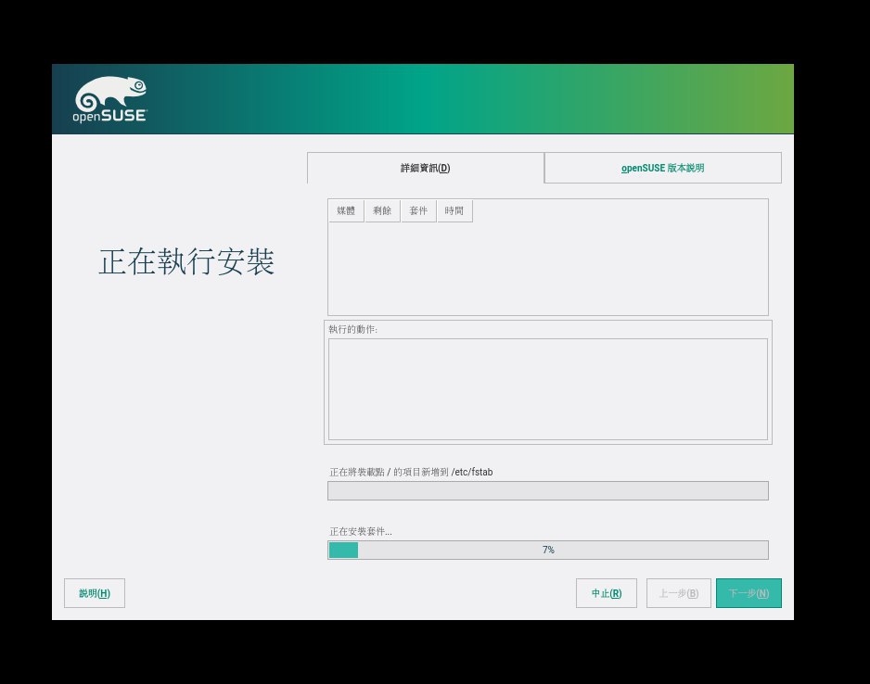Click the 剩餘 column header
The image size is (870, 684).
coord(382,210)
